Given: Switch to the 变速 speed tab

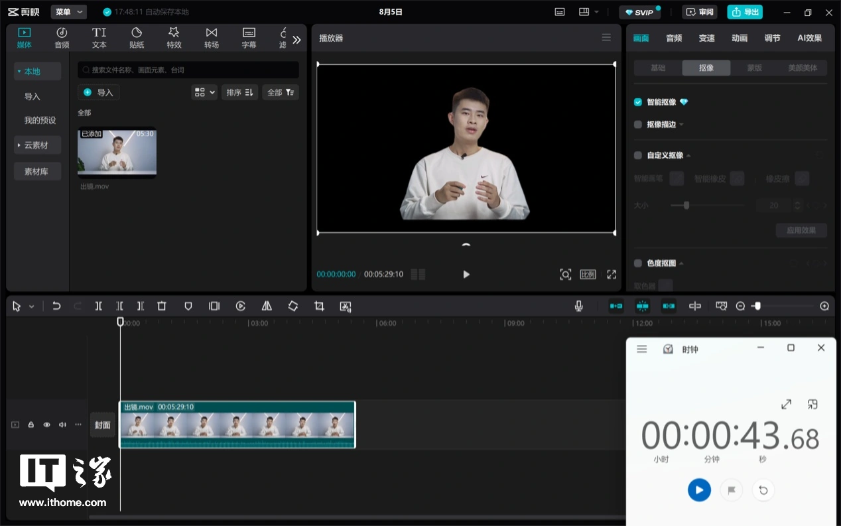Looking at the screenshot, I should tap(706, 38).
